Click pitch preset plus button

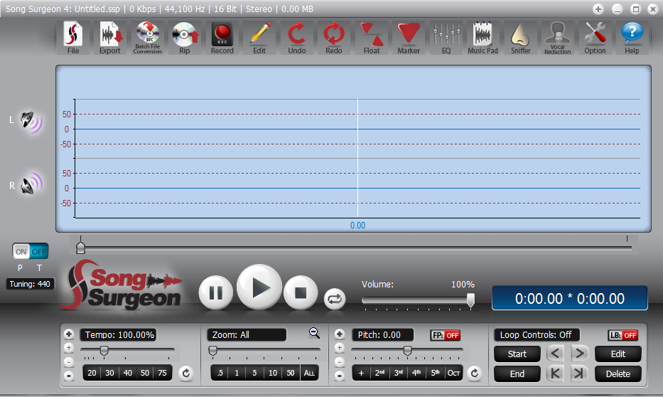361,373
